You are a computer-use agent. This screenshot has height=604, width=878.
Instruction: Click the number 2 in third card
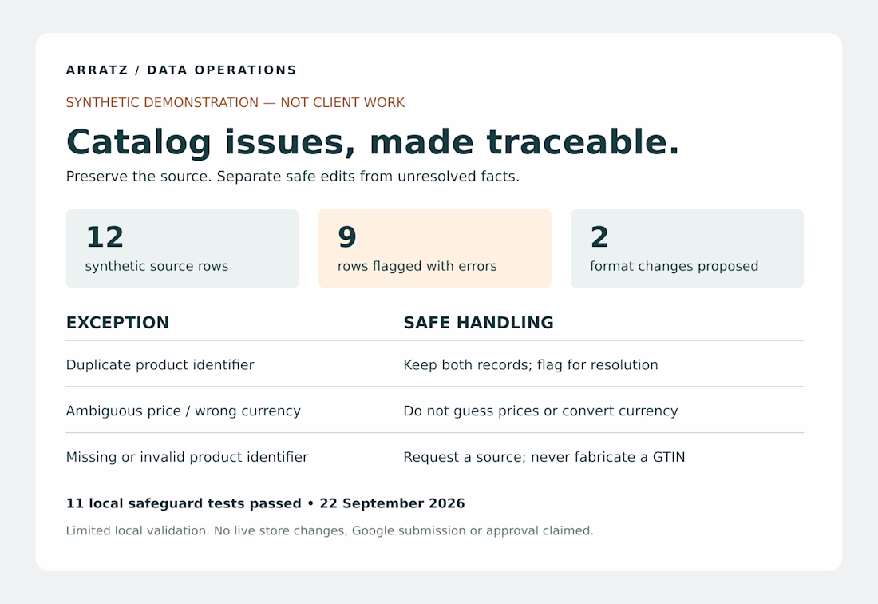point(599,237)
